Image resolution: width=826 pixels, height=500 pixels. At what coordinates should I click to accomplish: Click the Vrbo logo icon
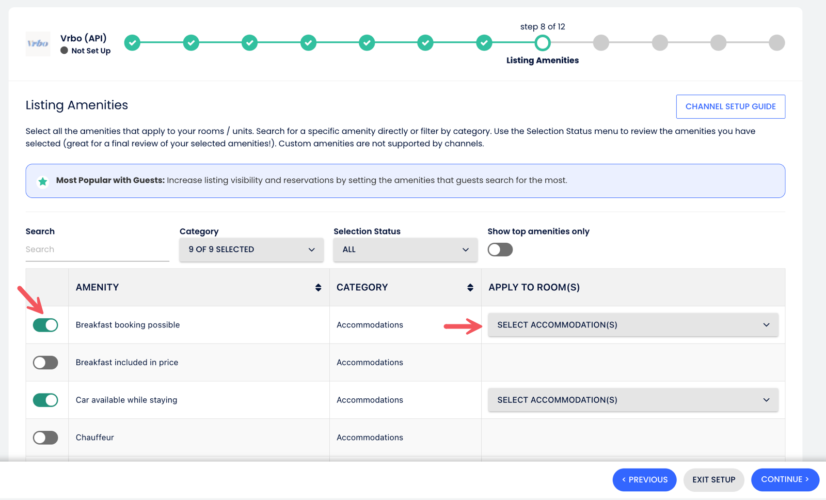tap(38, 43)
